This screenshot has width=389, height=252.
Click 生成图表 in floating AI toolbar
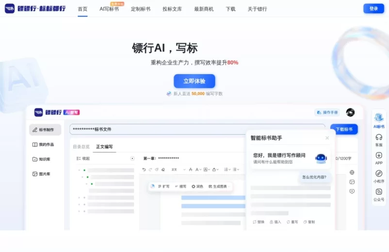[218, 187]
